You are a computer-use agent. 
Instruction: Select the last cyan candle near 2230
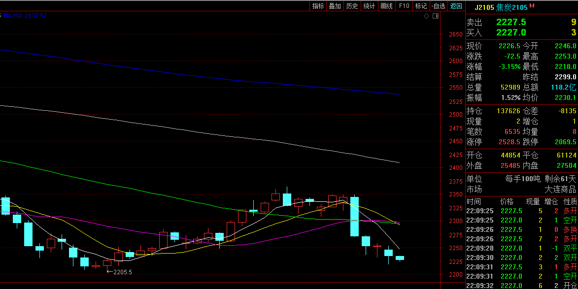(x=400, y=258)
